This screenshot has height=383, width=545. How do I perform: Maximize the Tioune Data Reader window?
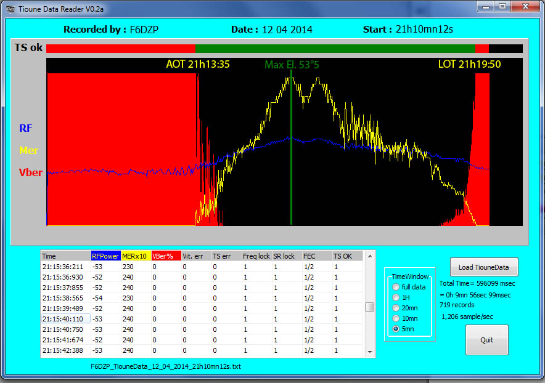click(502, 6)
